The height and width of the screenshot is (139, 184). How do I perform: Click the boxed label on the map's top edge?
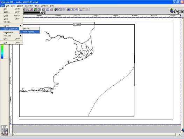(x=77, y=24)
